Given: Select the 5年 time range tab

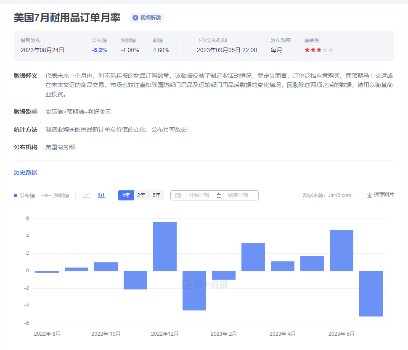Looking at the screenshot, I should click(x=156, y=195).
